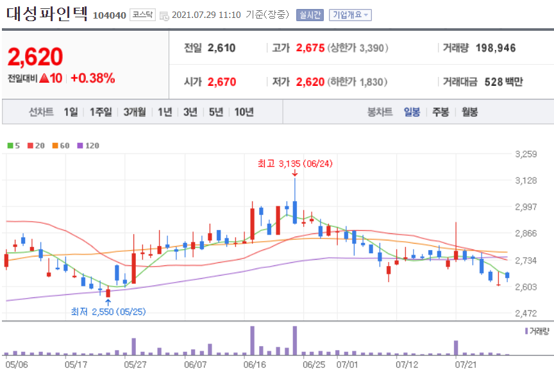Click the 거래량 value 198,946

click(496, 47)
